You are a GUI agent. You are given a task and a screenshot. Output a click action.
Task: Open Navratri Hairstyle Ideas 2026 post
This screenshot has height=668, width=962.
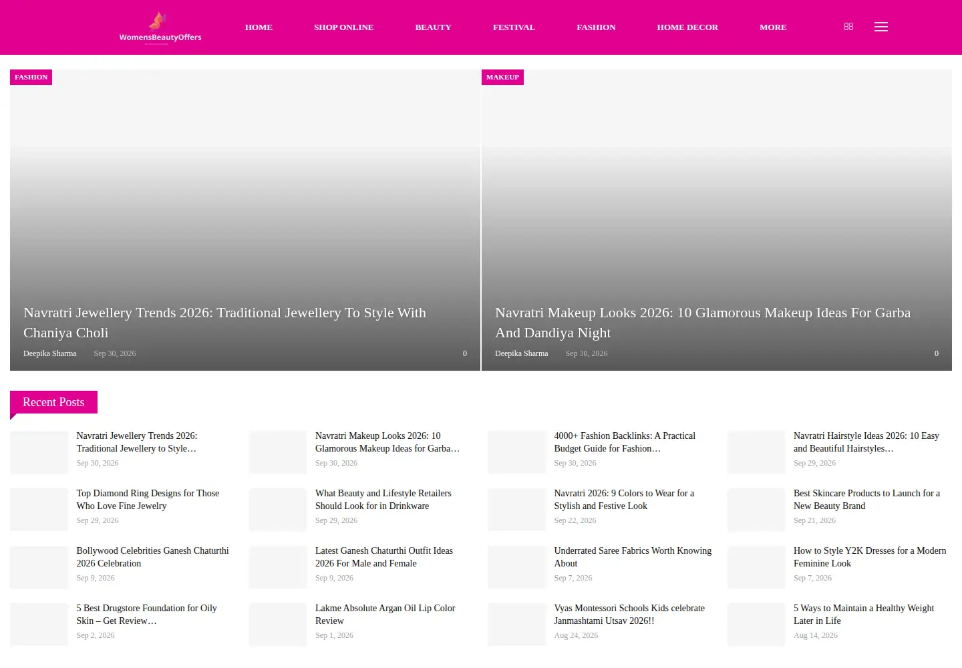[866, 442]
